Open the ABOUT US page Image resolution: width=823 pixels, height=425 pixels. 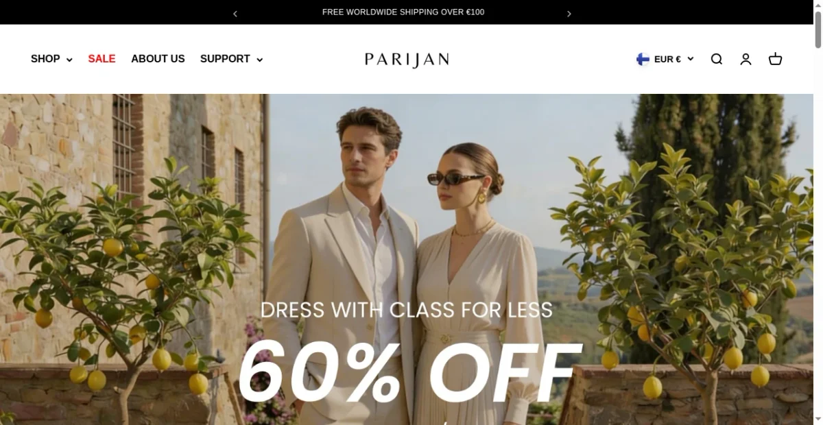[x=158, y=59]
